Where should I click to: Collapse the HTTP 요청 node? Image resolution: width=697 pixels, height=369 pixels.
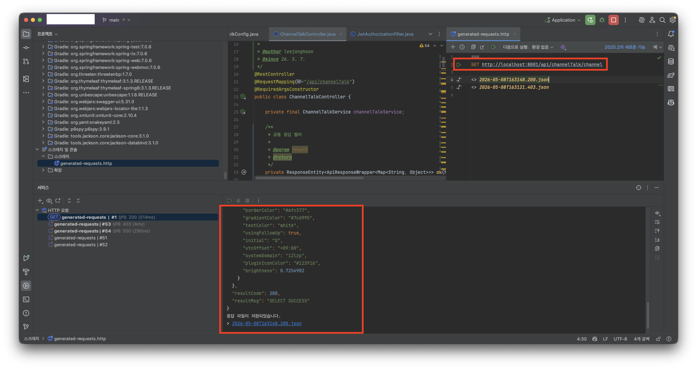click(x=37, y=210)
